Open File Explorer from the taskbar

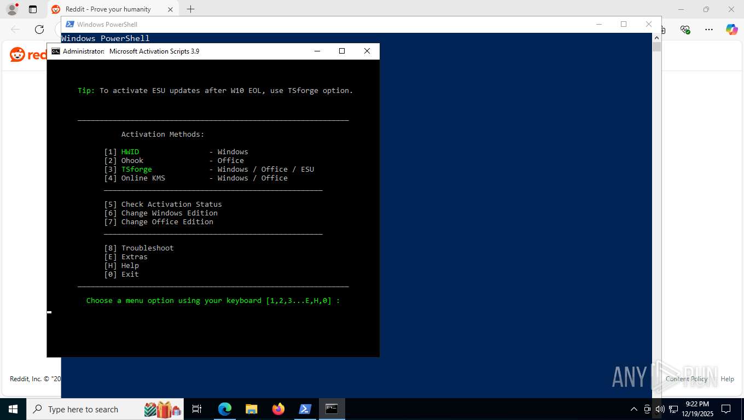251,409
